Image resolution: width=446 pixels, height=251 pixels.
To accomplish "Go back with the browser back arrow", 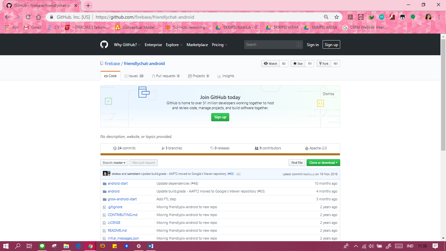I will point(7,17).
